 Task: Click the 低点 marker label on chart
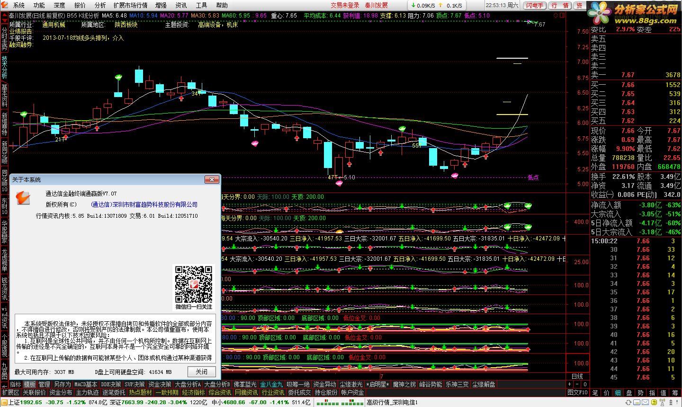(x=533, y=177)
